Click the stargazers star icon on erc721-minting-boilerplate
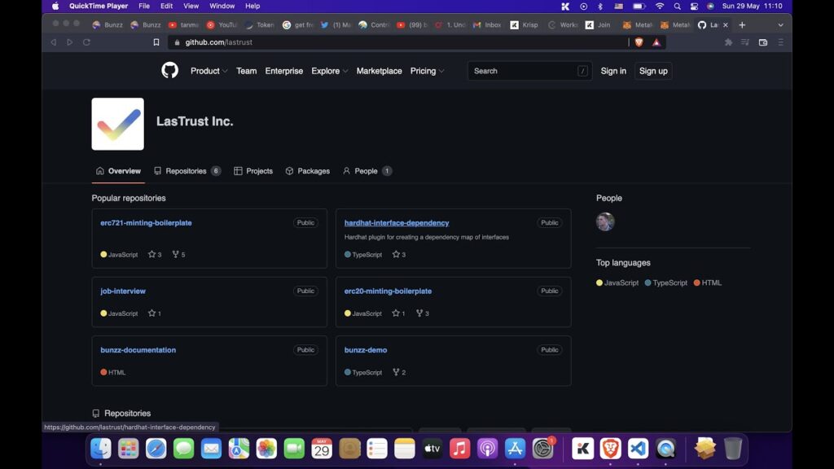834x469 pixels. 151,255
